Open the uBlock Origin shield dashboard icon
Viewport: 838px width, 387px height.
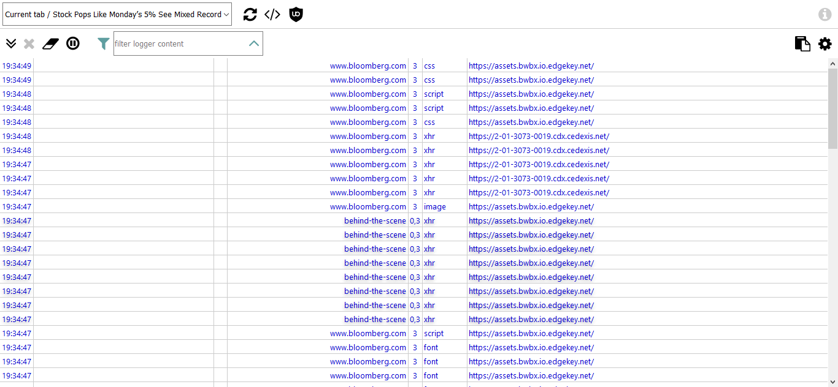click(x=296, y=15)
